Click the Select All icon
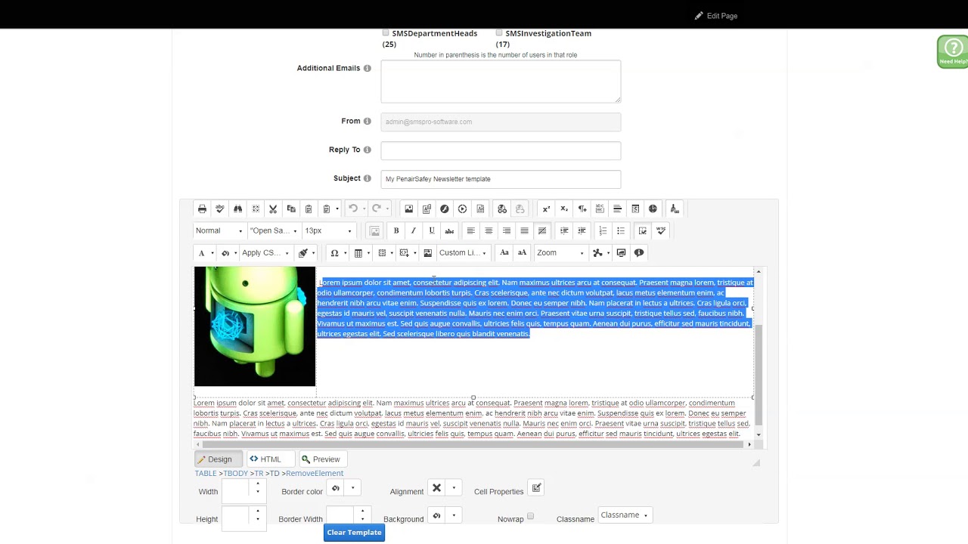Viewport: 968px width, 544px height. tap(256, 209)
